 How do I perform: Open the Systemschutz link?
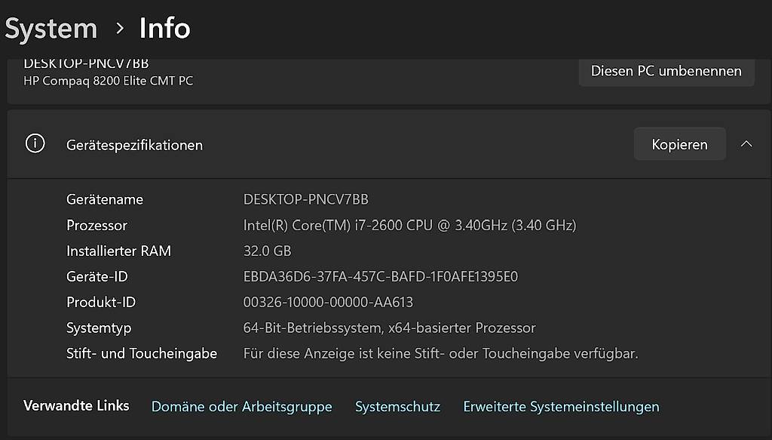point(397,407)
